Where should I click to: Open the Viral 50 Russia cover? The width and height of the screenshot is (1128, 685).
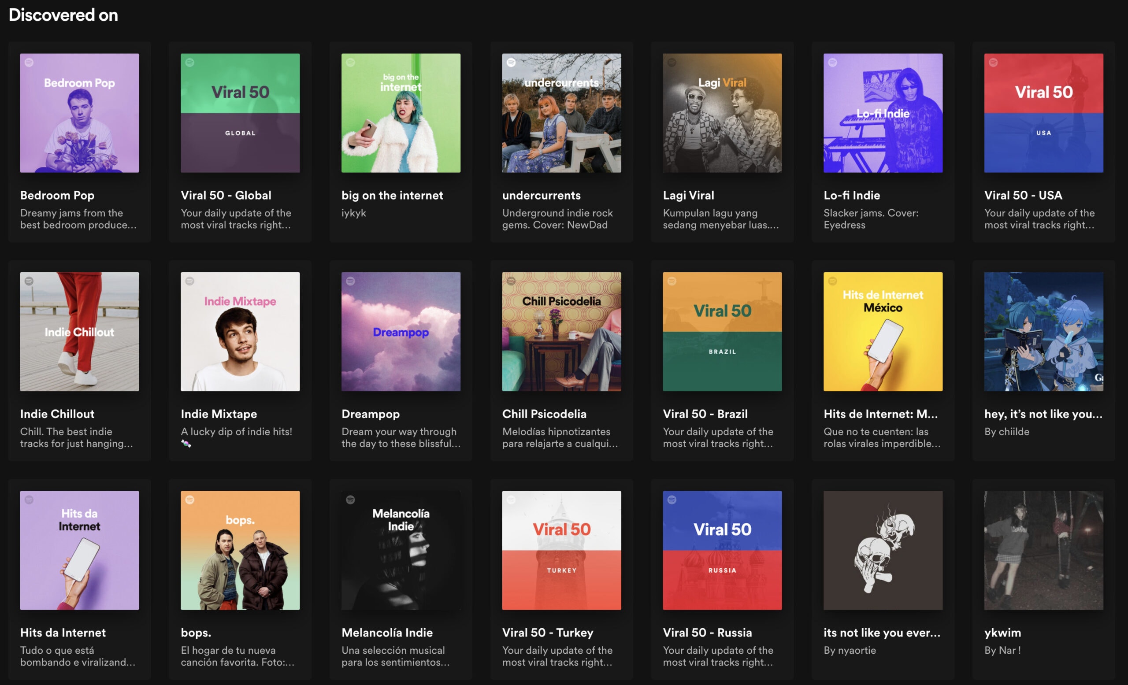pyautogui.click(x=722, y=551)
